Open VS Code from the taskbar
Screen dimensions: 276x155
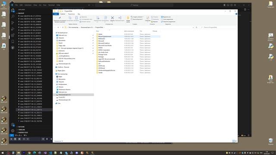[x=50, y=153]
